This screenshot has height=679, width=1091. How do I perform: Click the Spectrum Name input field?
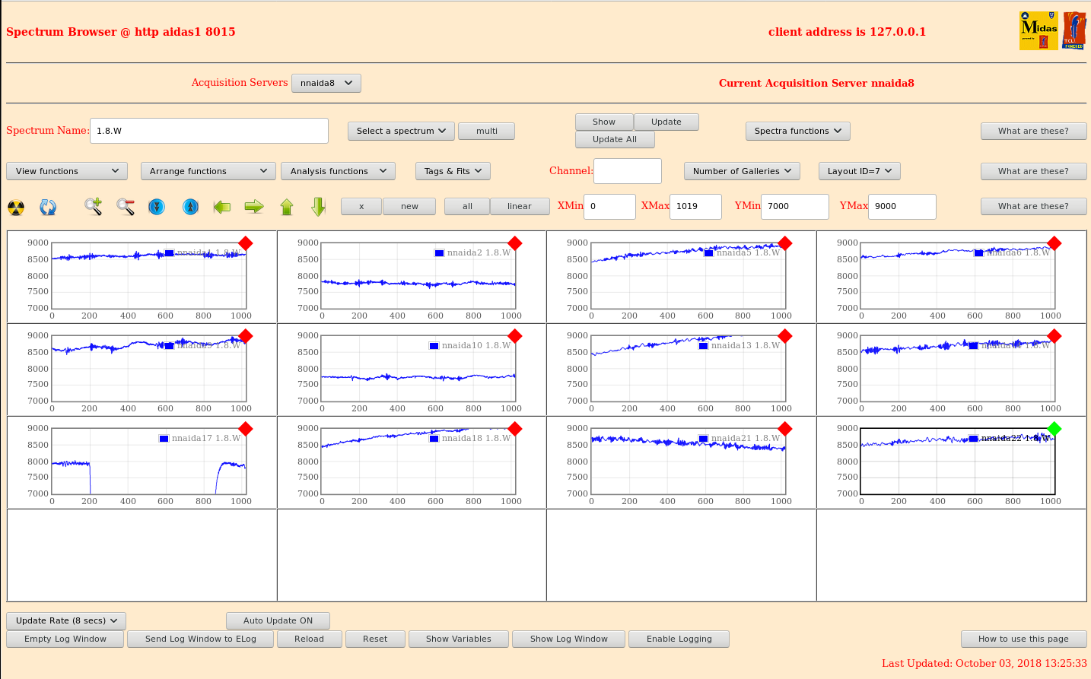click(209, 131)
